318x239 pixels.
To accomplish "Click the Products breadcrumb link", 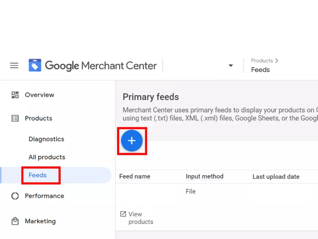I will (x=262, y=61).
